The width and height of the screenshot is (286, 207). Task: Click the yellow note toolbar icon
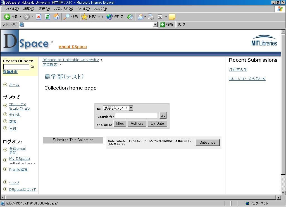point(172,17)
